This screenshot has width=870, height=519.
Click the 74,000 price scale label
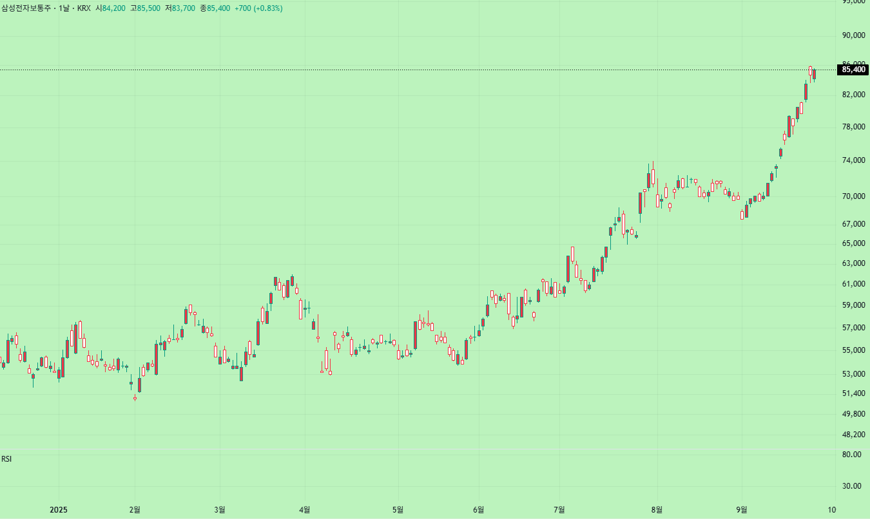(x=853, y=160)
